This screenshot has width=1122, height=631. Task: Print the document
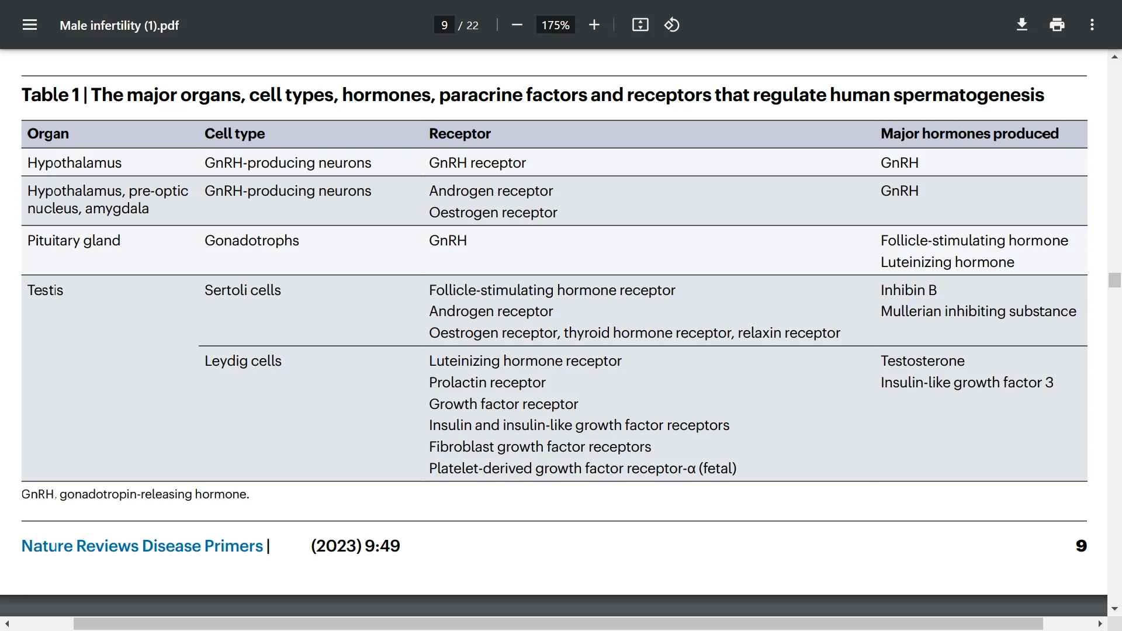[1057, 25]
